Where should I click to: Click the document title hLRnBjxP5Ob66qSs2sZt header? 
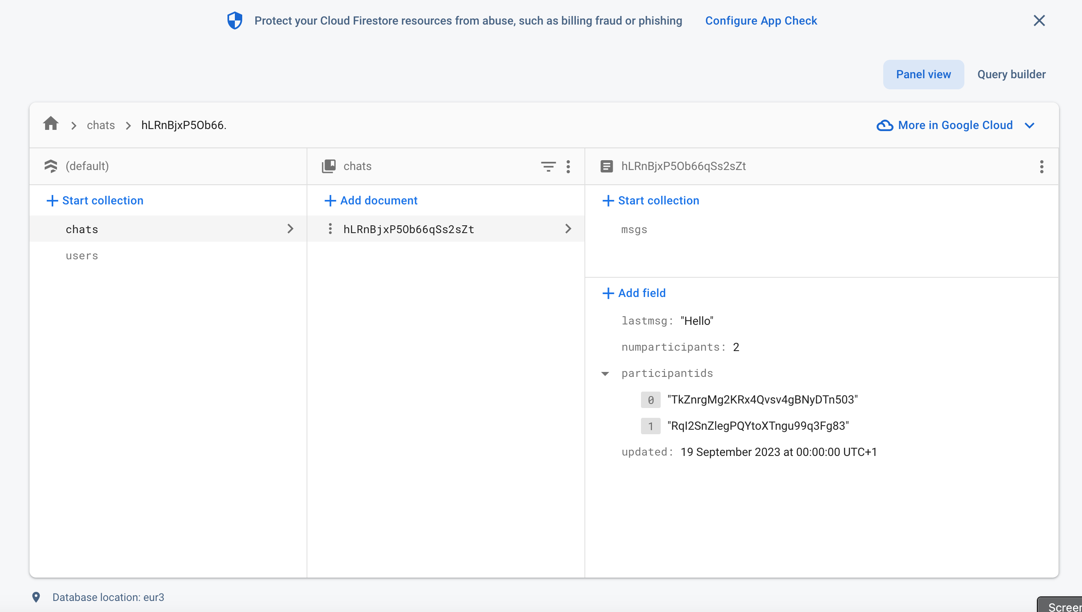pos(683,166)
